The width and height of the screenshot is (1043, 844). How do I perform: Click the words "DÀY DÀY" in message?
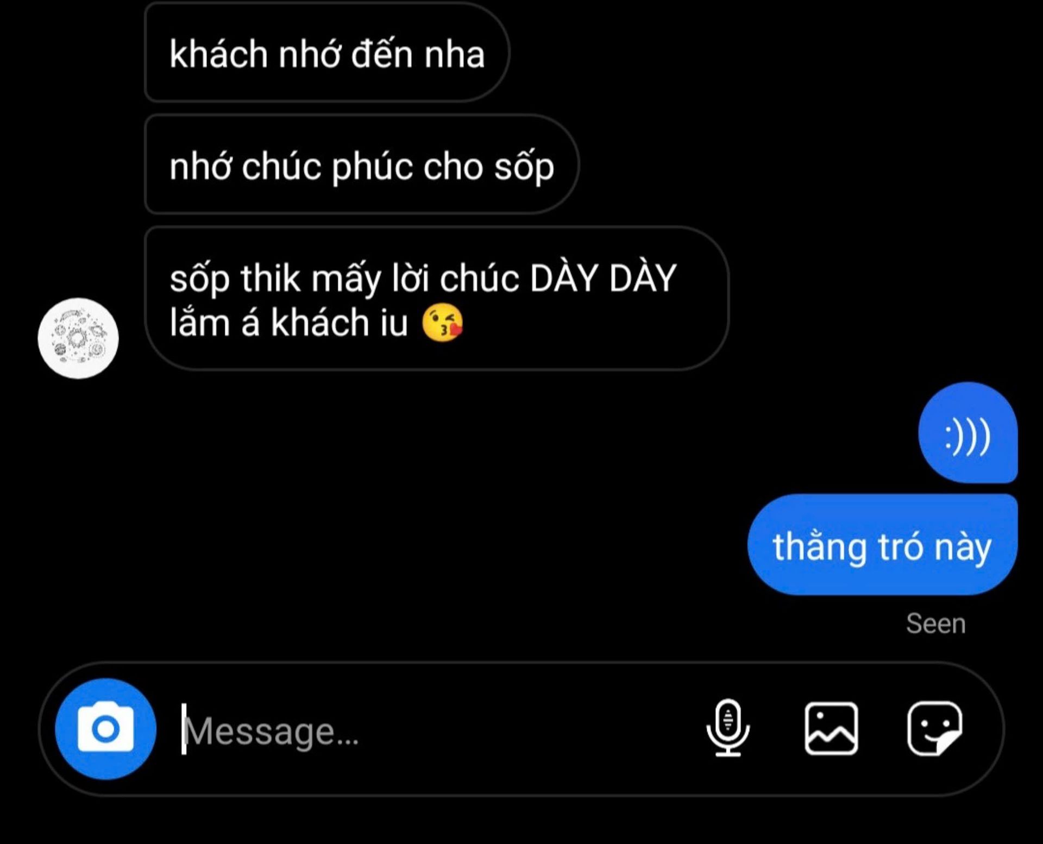tap(603, 278)
